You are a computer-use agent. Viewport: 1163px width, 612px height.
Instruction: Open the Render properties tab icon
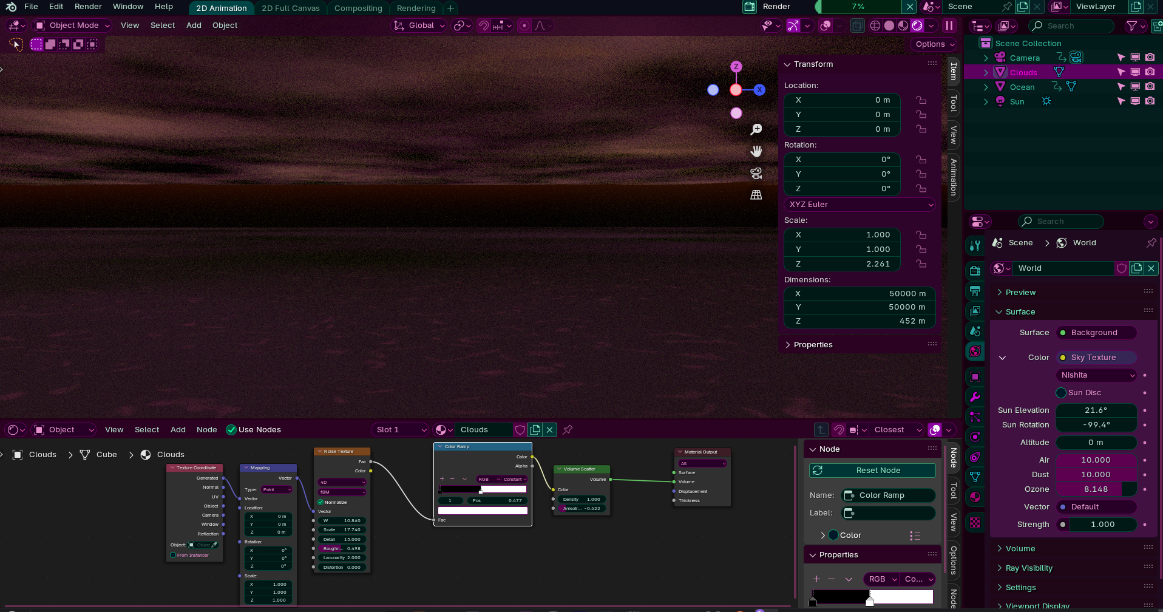[975, 271]
